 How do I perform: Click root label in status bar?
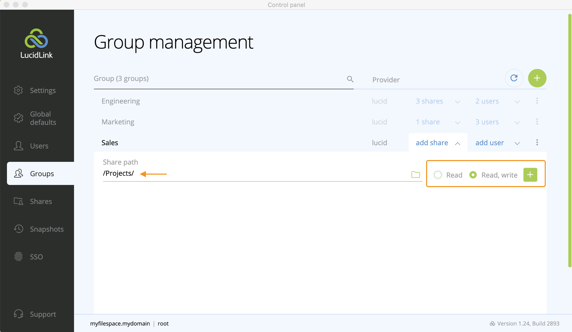[163, 324]
